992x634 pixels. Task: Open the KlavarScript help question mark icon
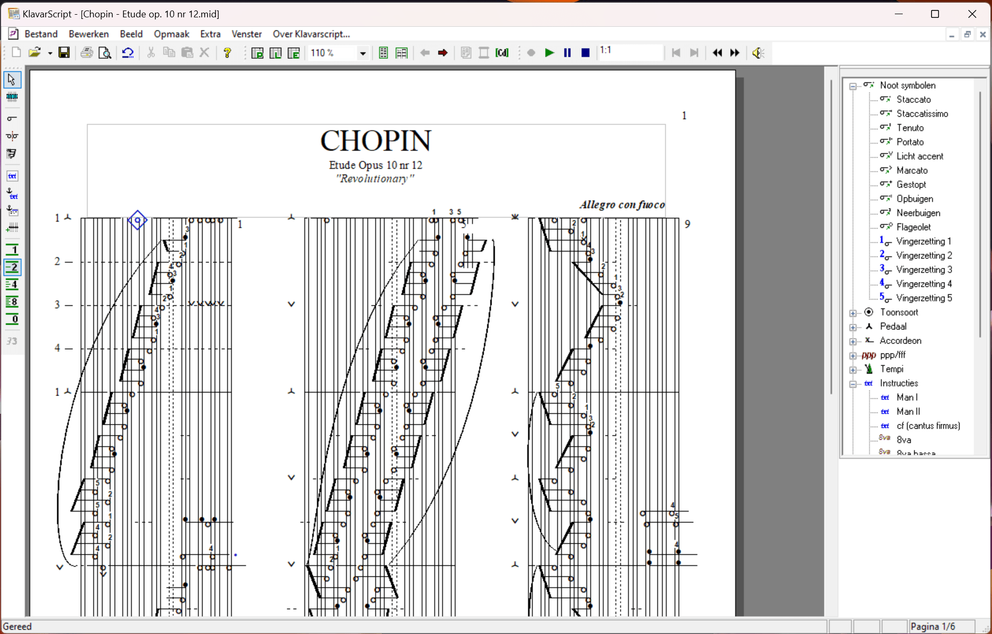[x=227, y=53]
